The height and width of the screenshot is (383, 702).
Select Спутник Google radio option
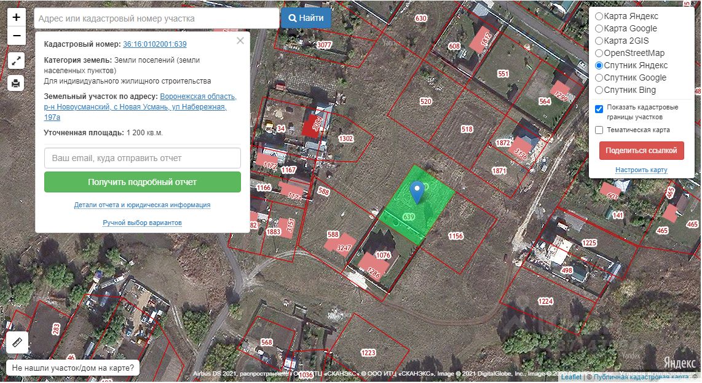point(599,77)
